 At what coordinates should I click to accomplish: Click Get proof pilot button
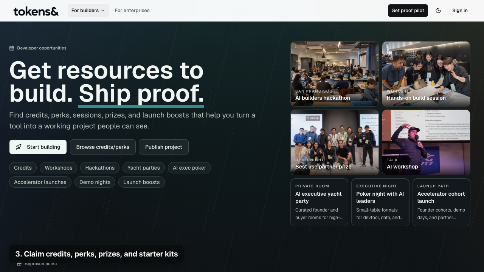[408, 11]
